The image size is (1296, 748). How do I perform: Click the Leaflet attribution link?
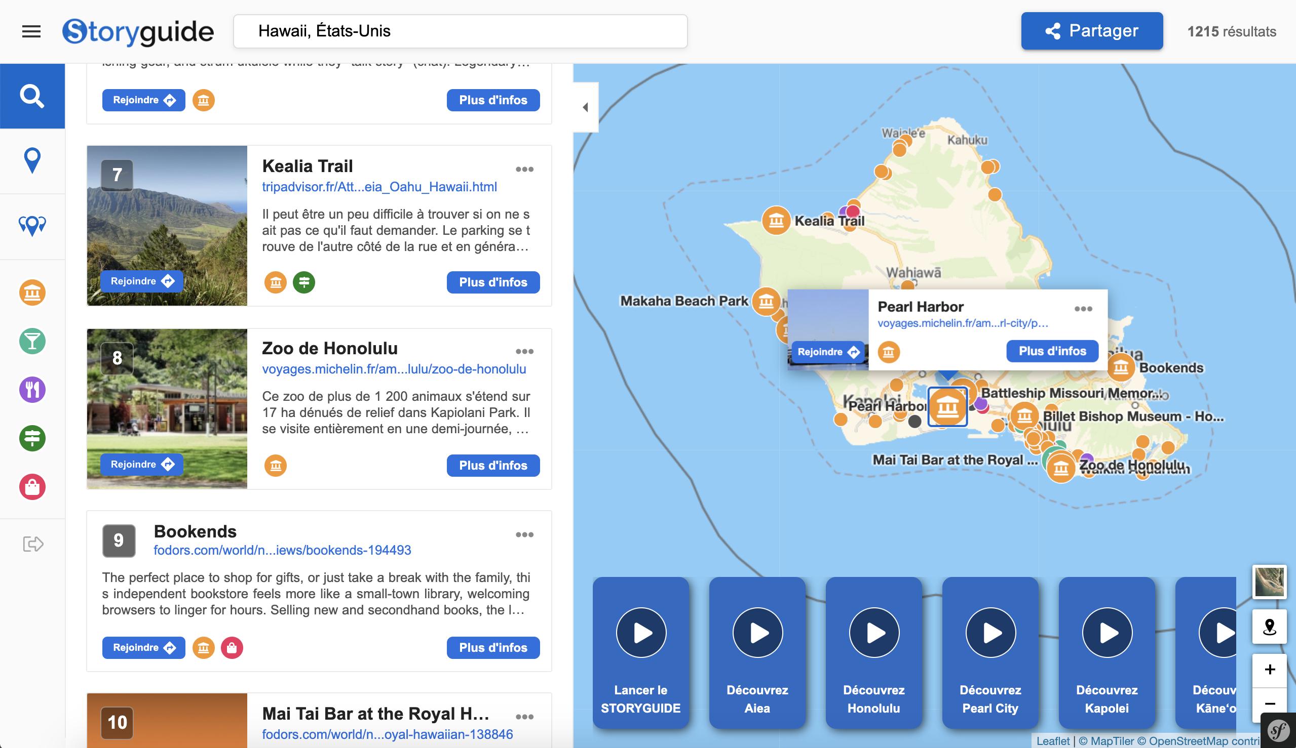(1053, 741)
